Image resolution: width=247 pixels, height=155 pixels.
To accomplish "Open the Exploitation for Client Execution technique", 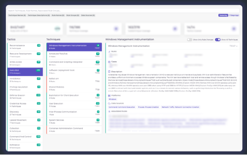I will pyautogui.click(x=74, y=96).
